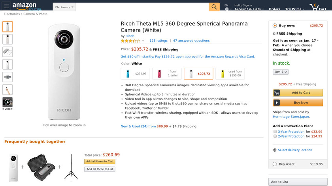Check the 3-Year Protection checkbox

click(275, 132)
